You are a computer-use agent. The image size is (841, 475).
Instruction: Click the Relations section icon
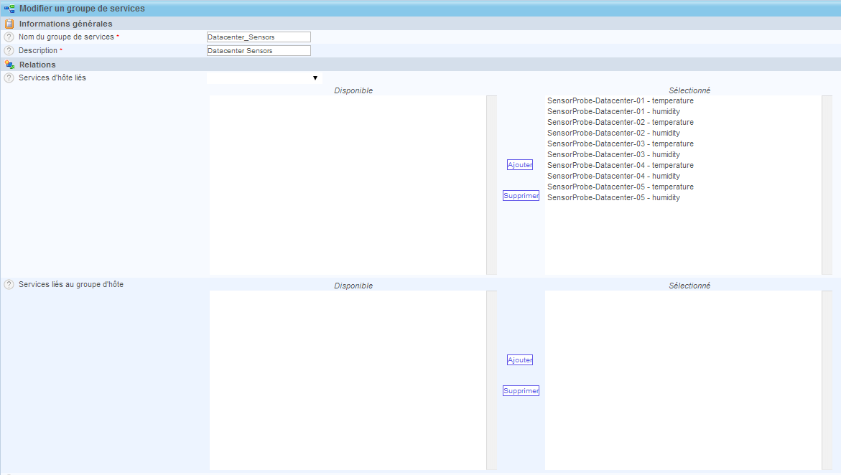point(9,65)
